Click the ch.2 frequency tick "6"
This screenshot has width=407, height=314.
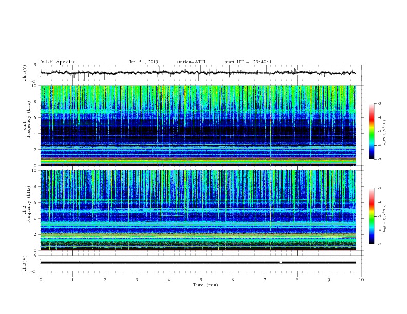pos(36,203)
